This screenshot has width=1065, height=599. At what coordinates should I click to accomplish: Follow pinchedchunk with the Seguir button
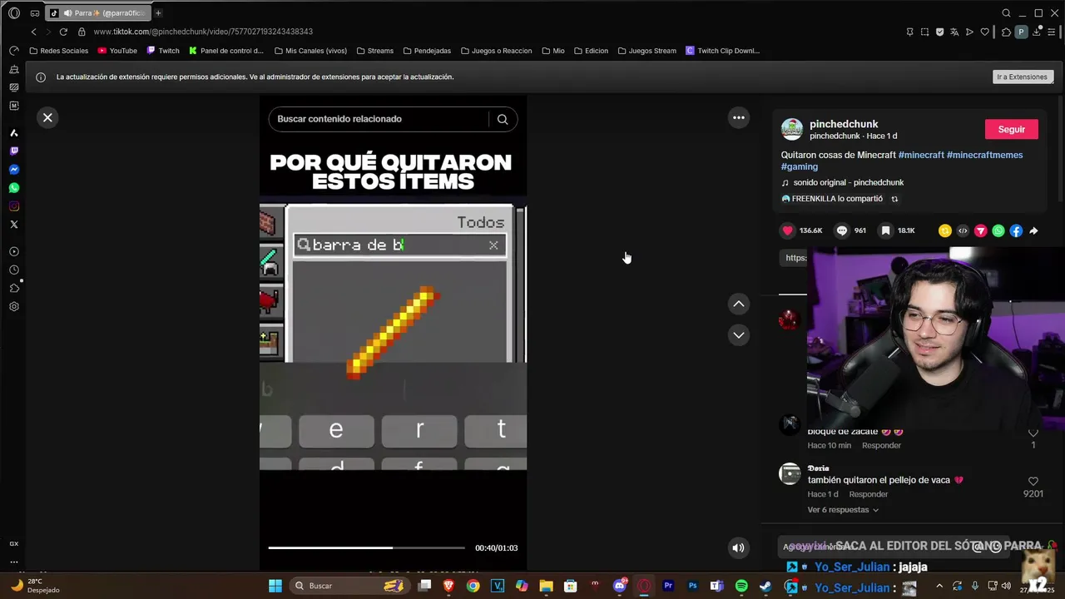[1011, 129]
